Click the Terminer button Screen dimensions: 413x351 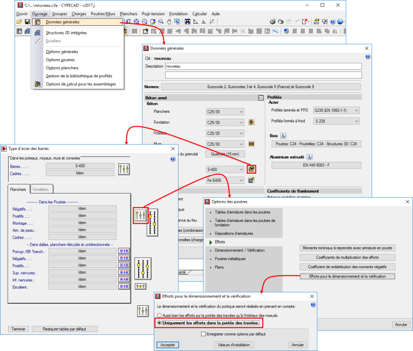coord(18,329)
